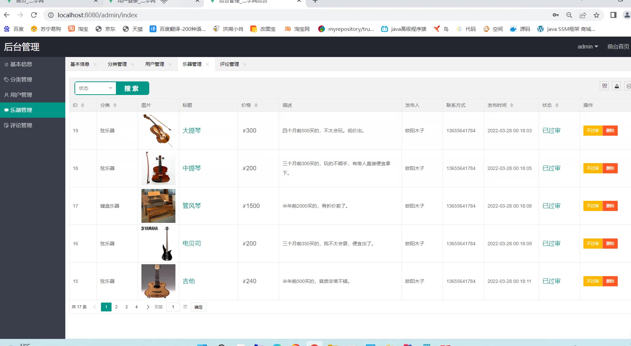Sort table by 发布时间 column
This screenshot has height=346, width=631.
tap(512, 105)
